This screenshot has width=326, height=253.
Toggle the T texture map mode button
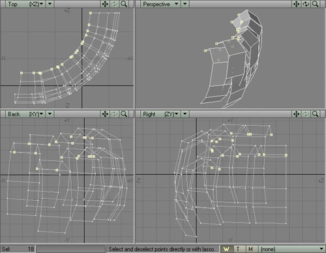239,249
